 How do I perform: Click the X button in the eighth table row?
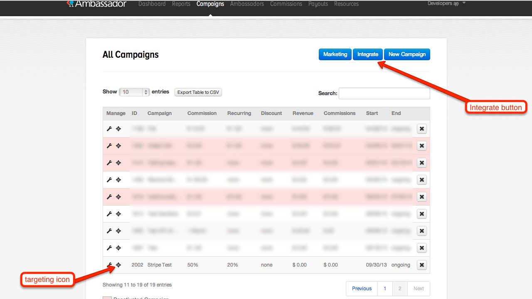[421, 248]
